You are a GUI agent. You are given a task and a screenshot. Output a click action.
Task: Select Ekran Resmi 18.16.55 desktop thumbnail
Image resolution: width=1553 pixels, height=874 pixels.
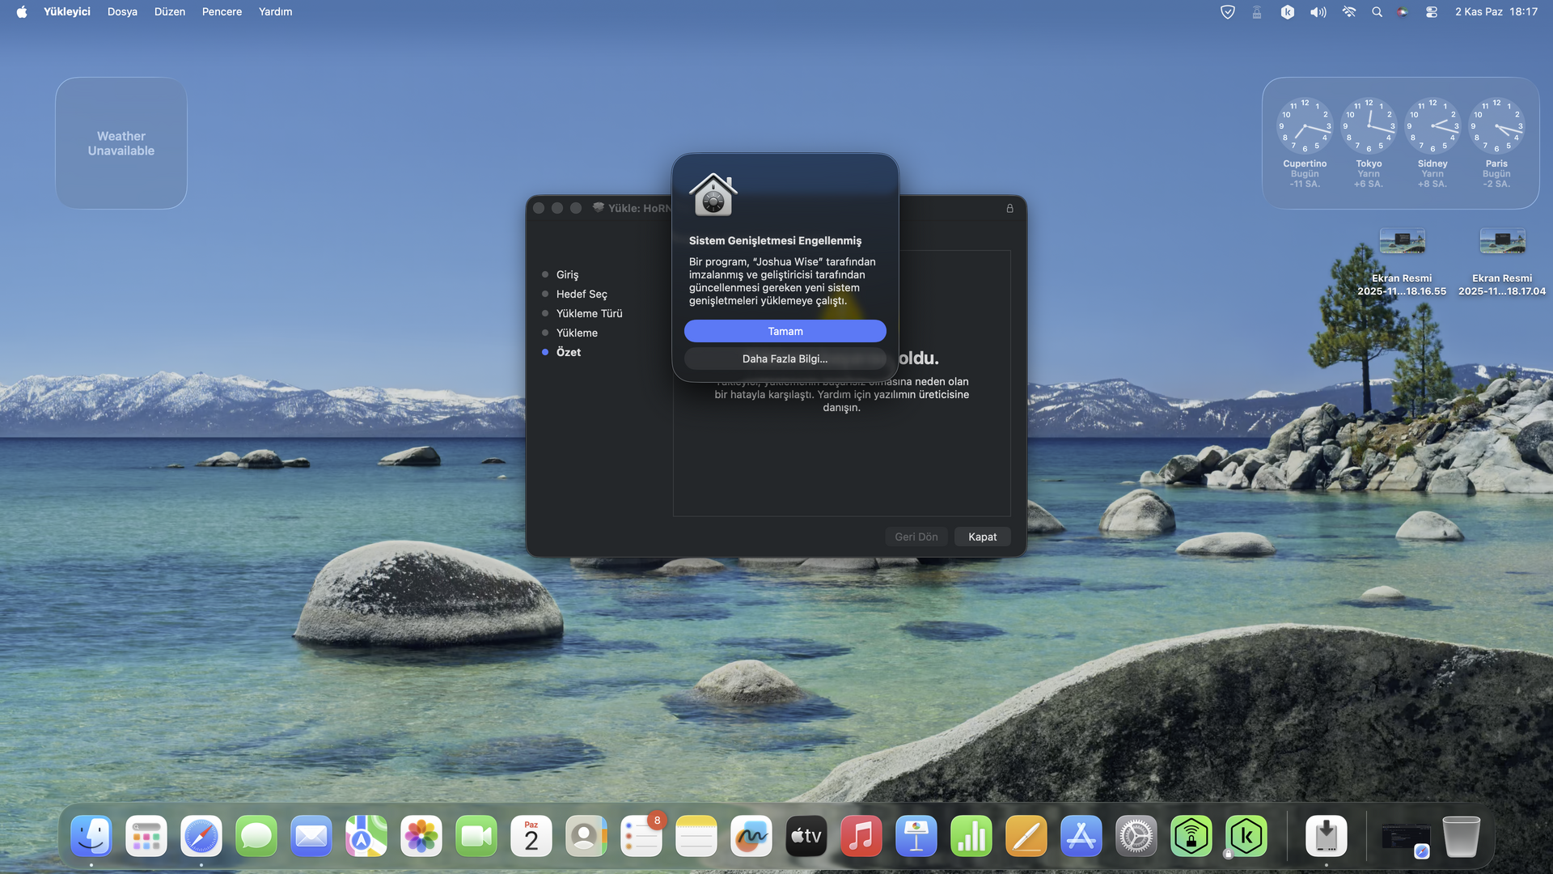coord(1402,241)
